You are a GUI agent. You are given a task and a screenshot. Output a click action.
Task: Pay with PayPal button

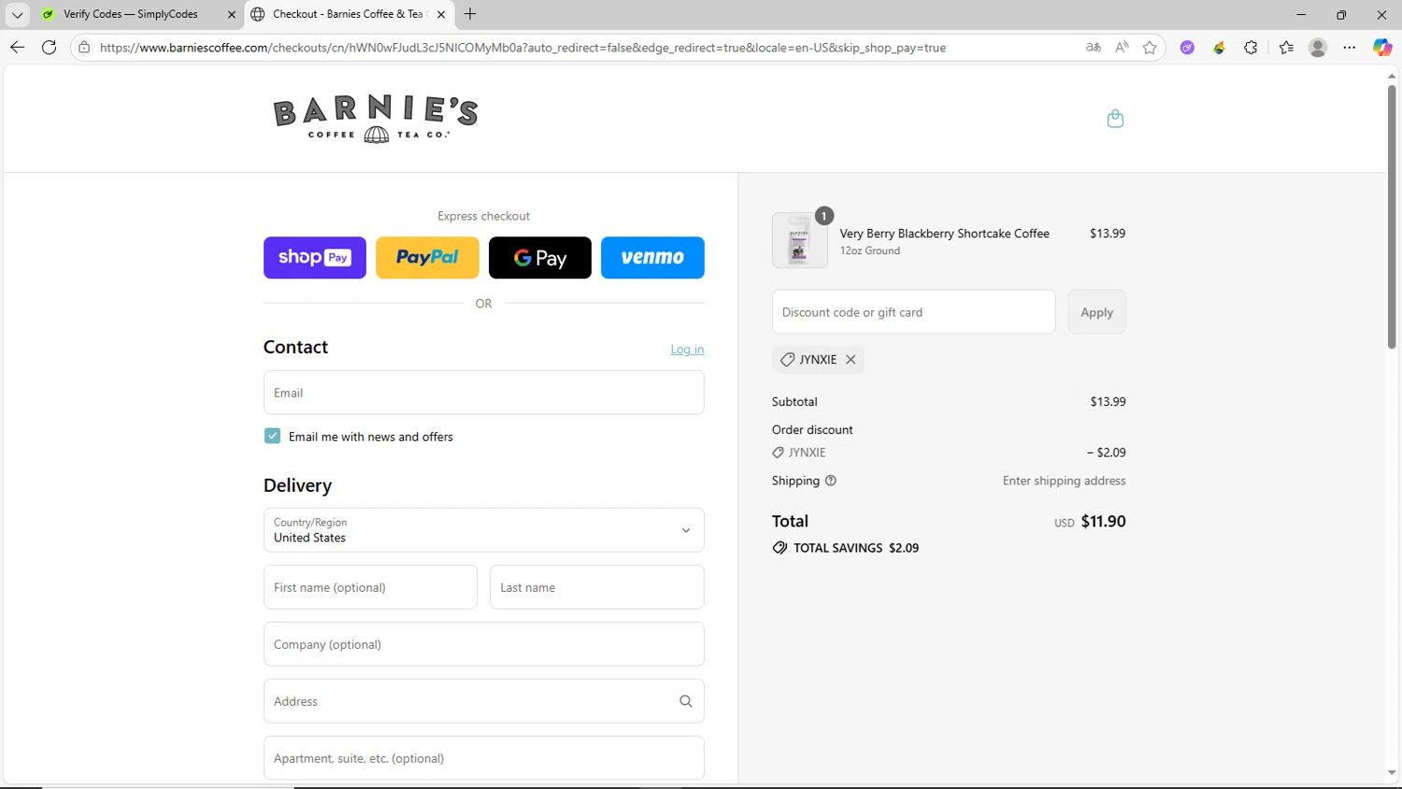click(x=427, y=257)
